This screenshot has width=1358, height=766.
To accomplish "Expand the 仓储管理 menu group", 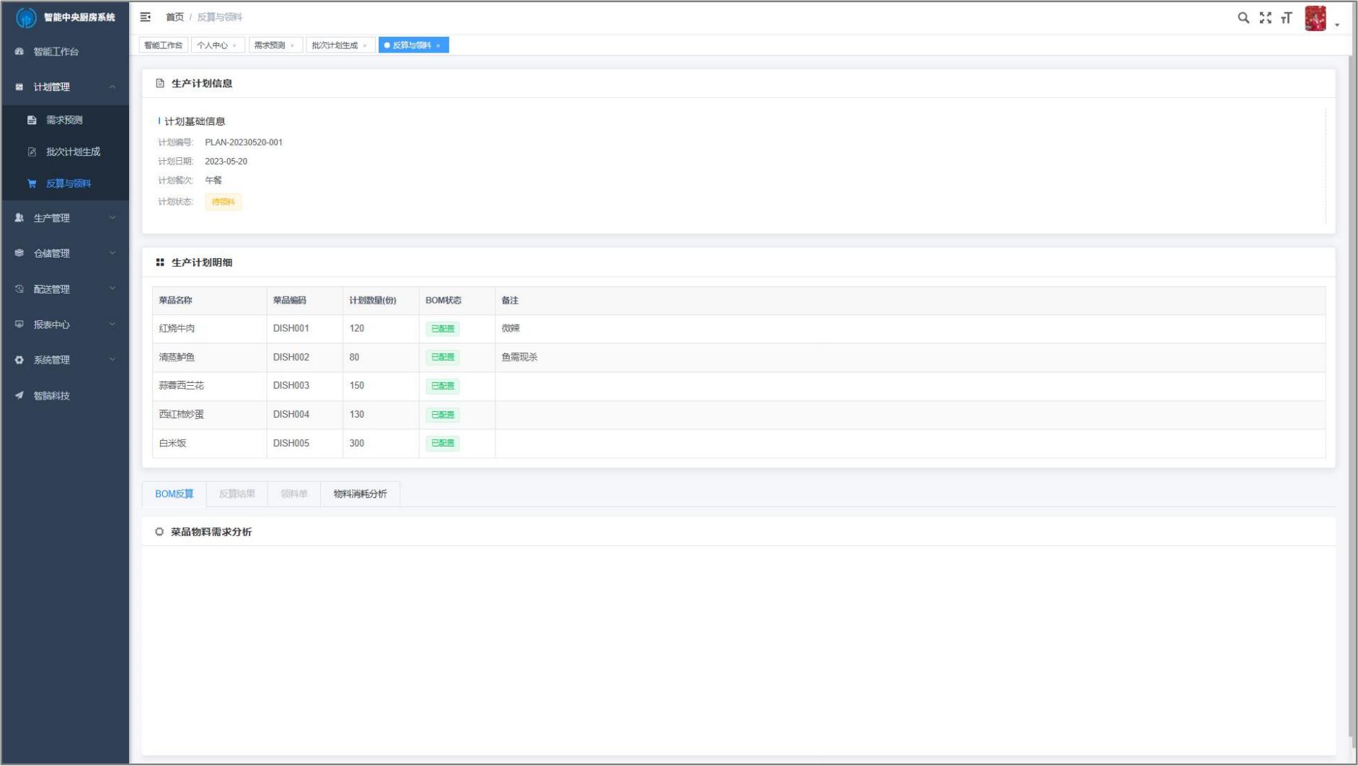I will 65,253.
